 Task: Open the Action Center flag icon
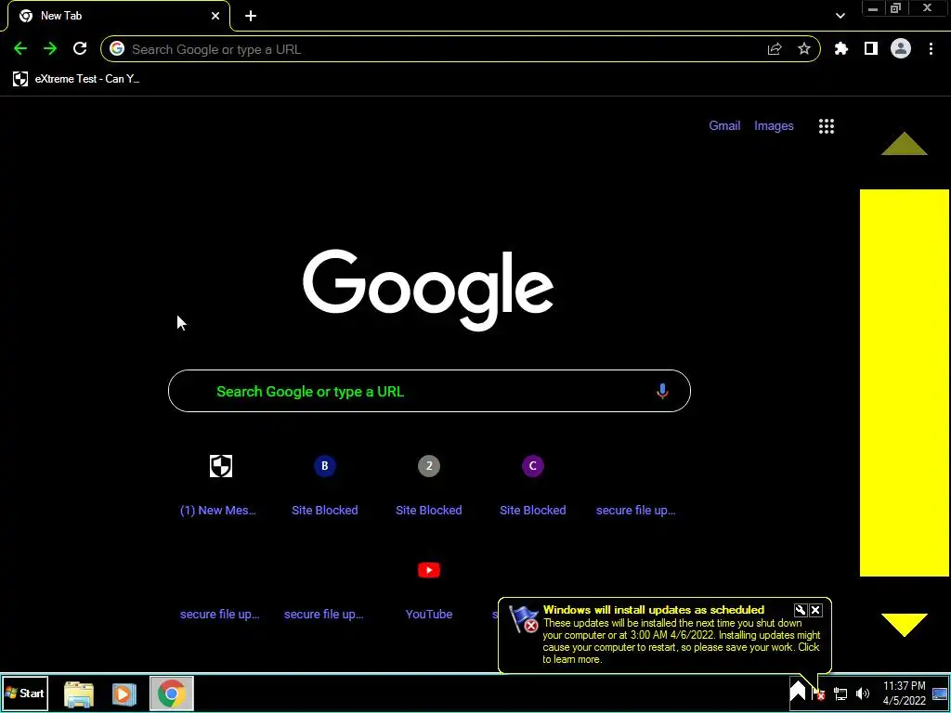point(819,693)
